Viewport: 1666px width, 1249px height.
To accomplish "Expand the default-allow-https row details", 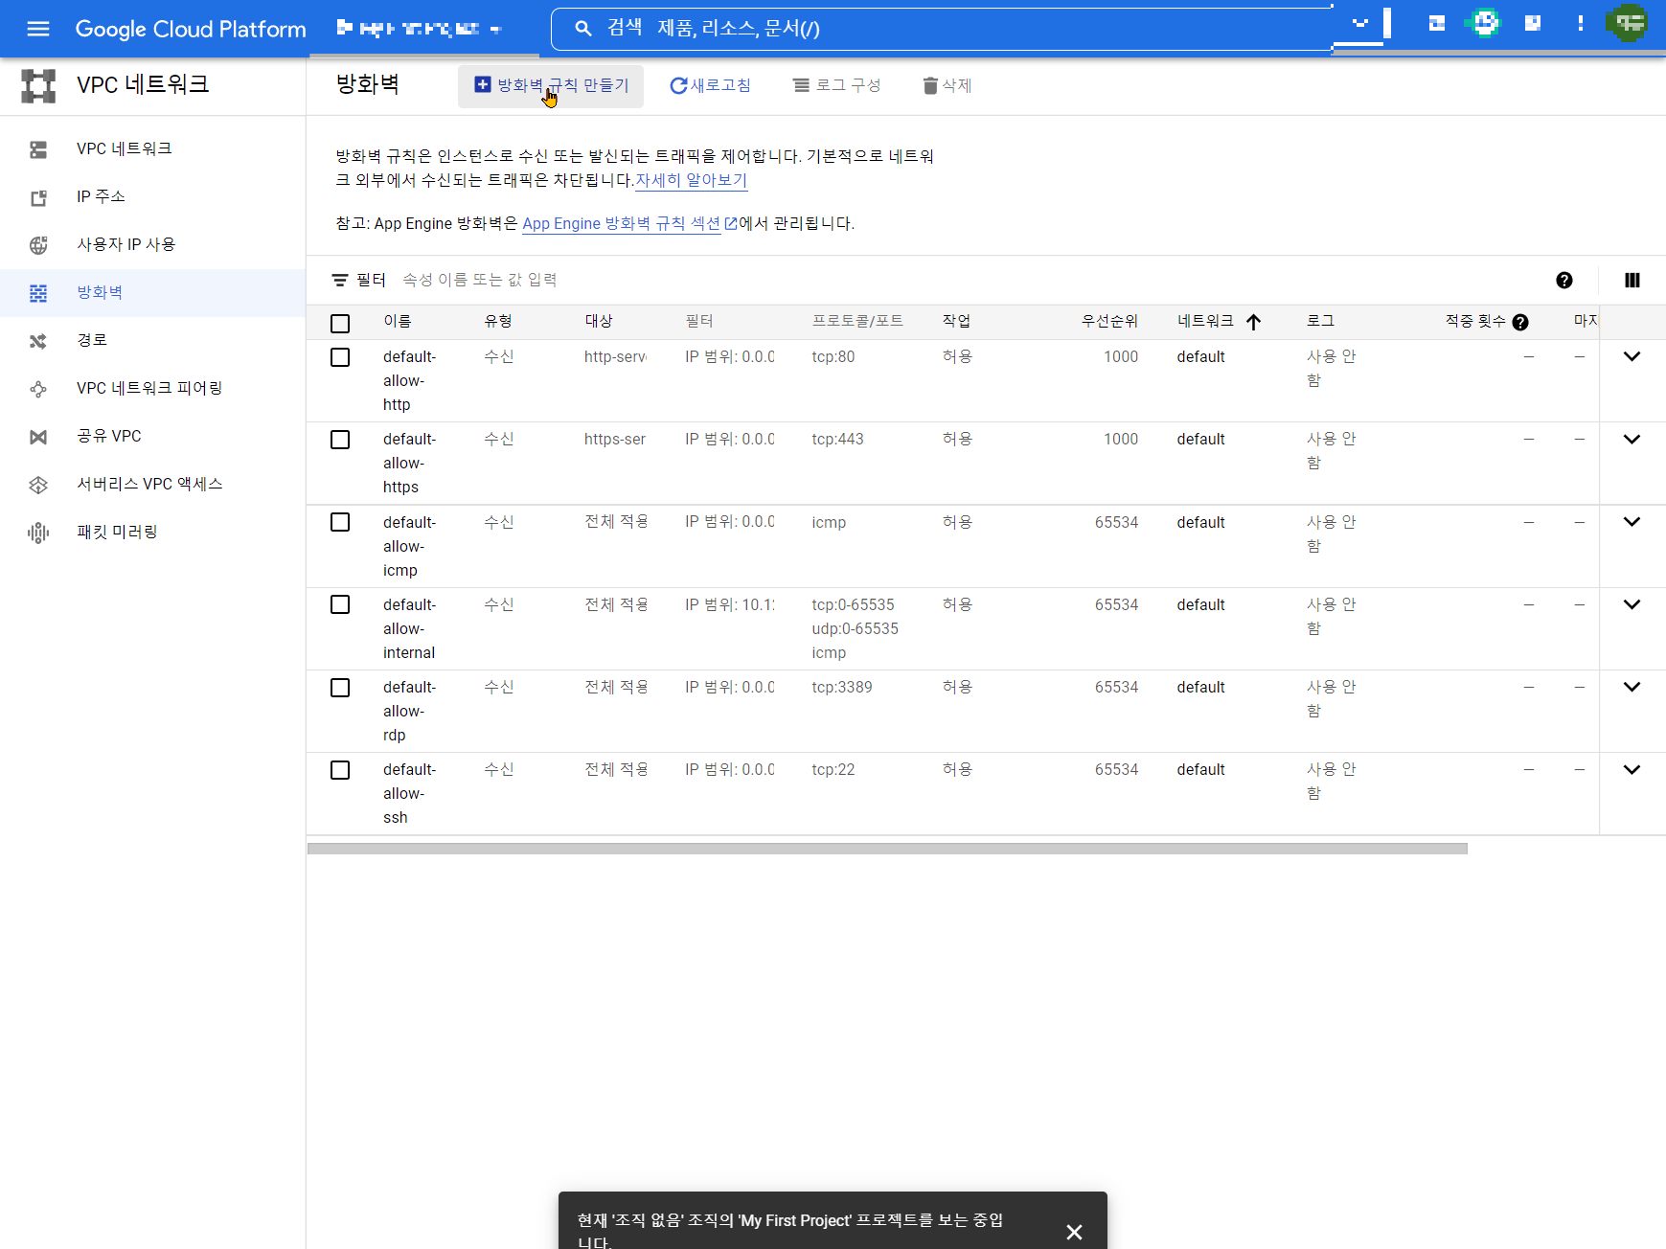I will click(x=1632, y=439).
